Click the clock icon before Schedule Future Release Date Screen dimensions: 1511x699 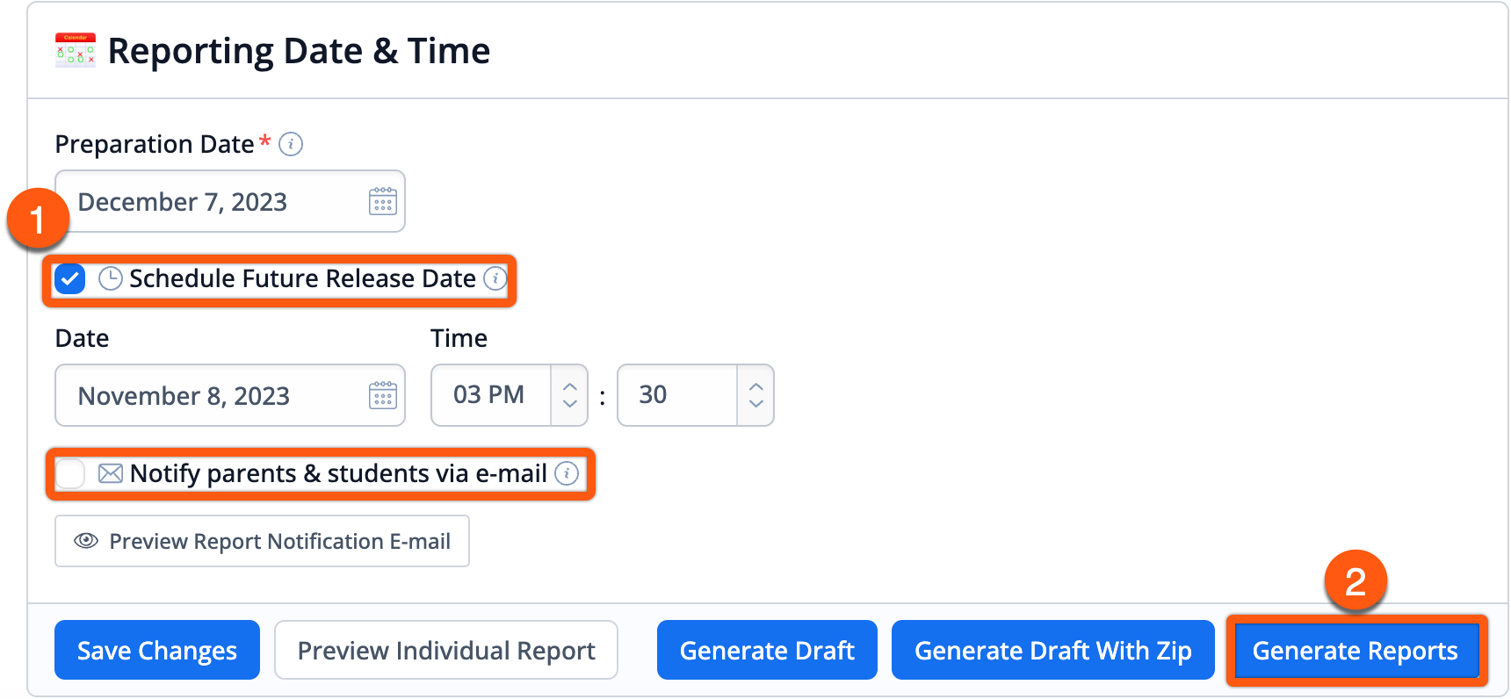point(110,279)
